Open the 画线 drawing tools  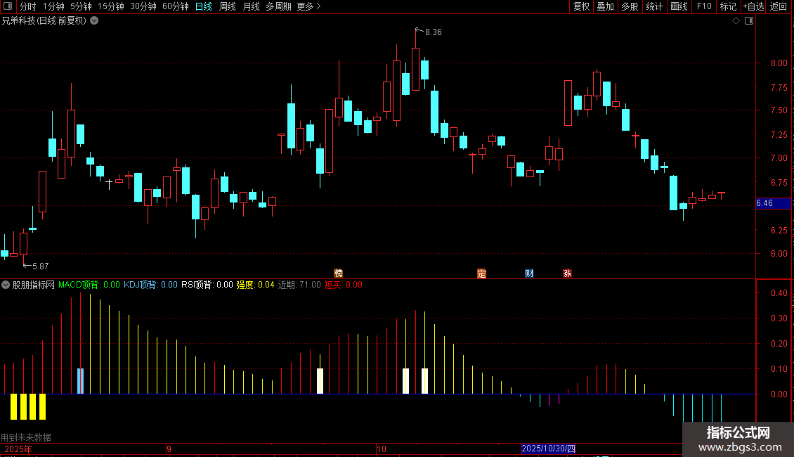tap(679, 6)
